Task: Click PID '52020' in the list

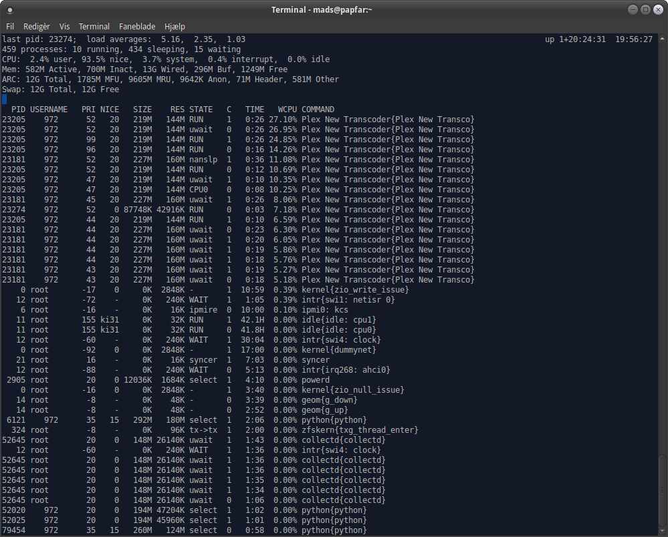Action: coord(13,510)
